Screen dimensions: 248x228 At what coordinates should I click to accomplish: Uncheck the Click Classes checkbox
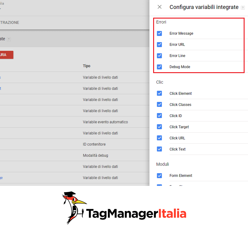coord(159,104)
